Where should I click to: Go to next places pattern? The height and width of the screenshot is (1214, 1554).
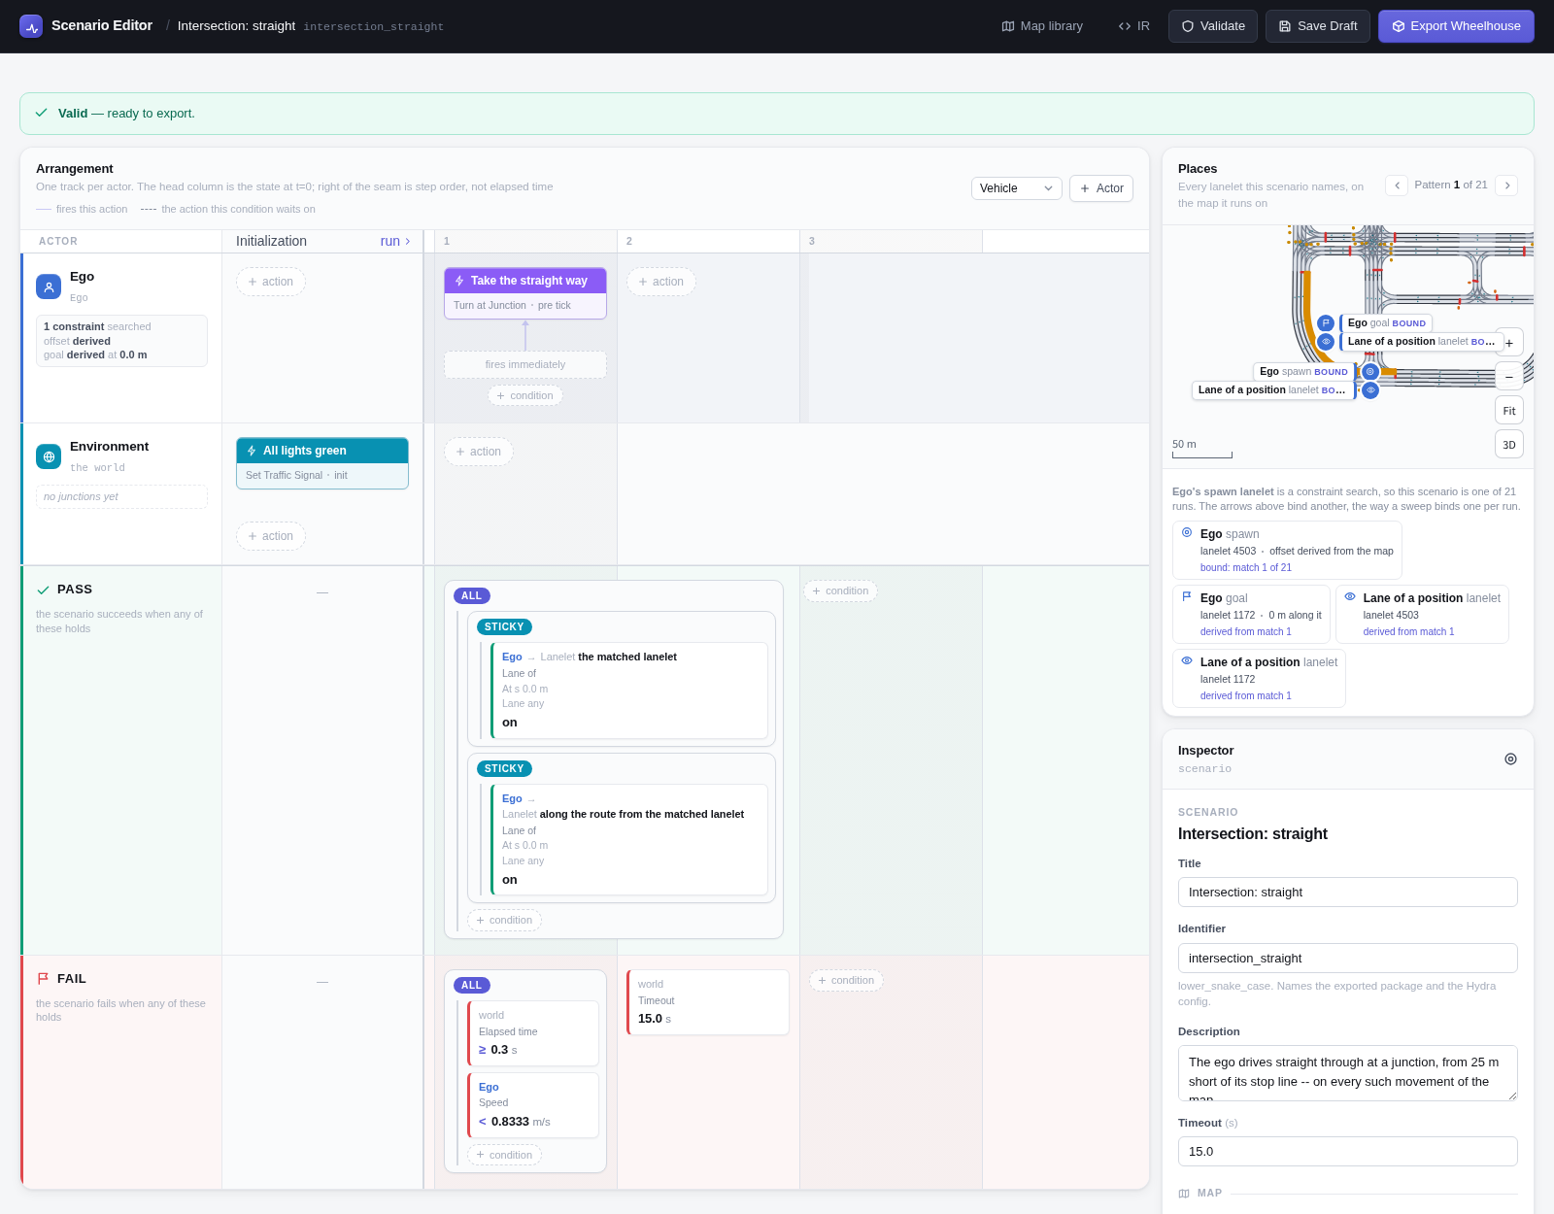[1506, 185]
